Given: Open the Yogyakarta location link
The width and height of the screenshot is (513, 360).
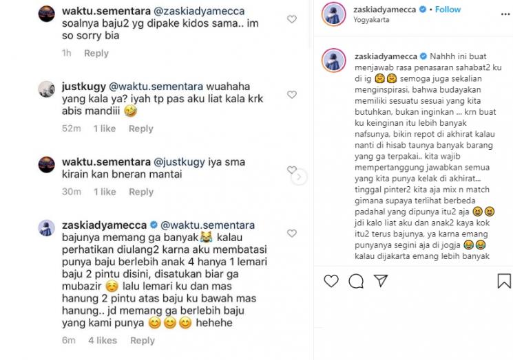Looking at the screenshot, I should [x=371, y=20].
